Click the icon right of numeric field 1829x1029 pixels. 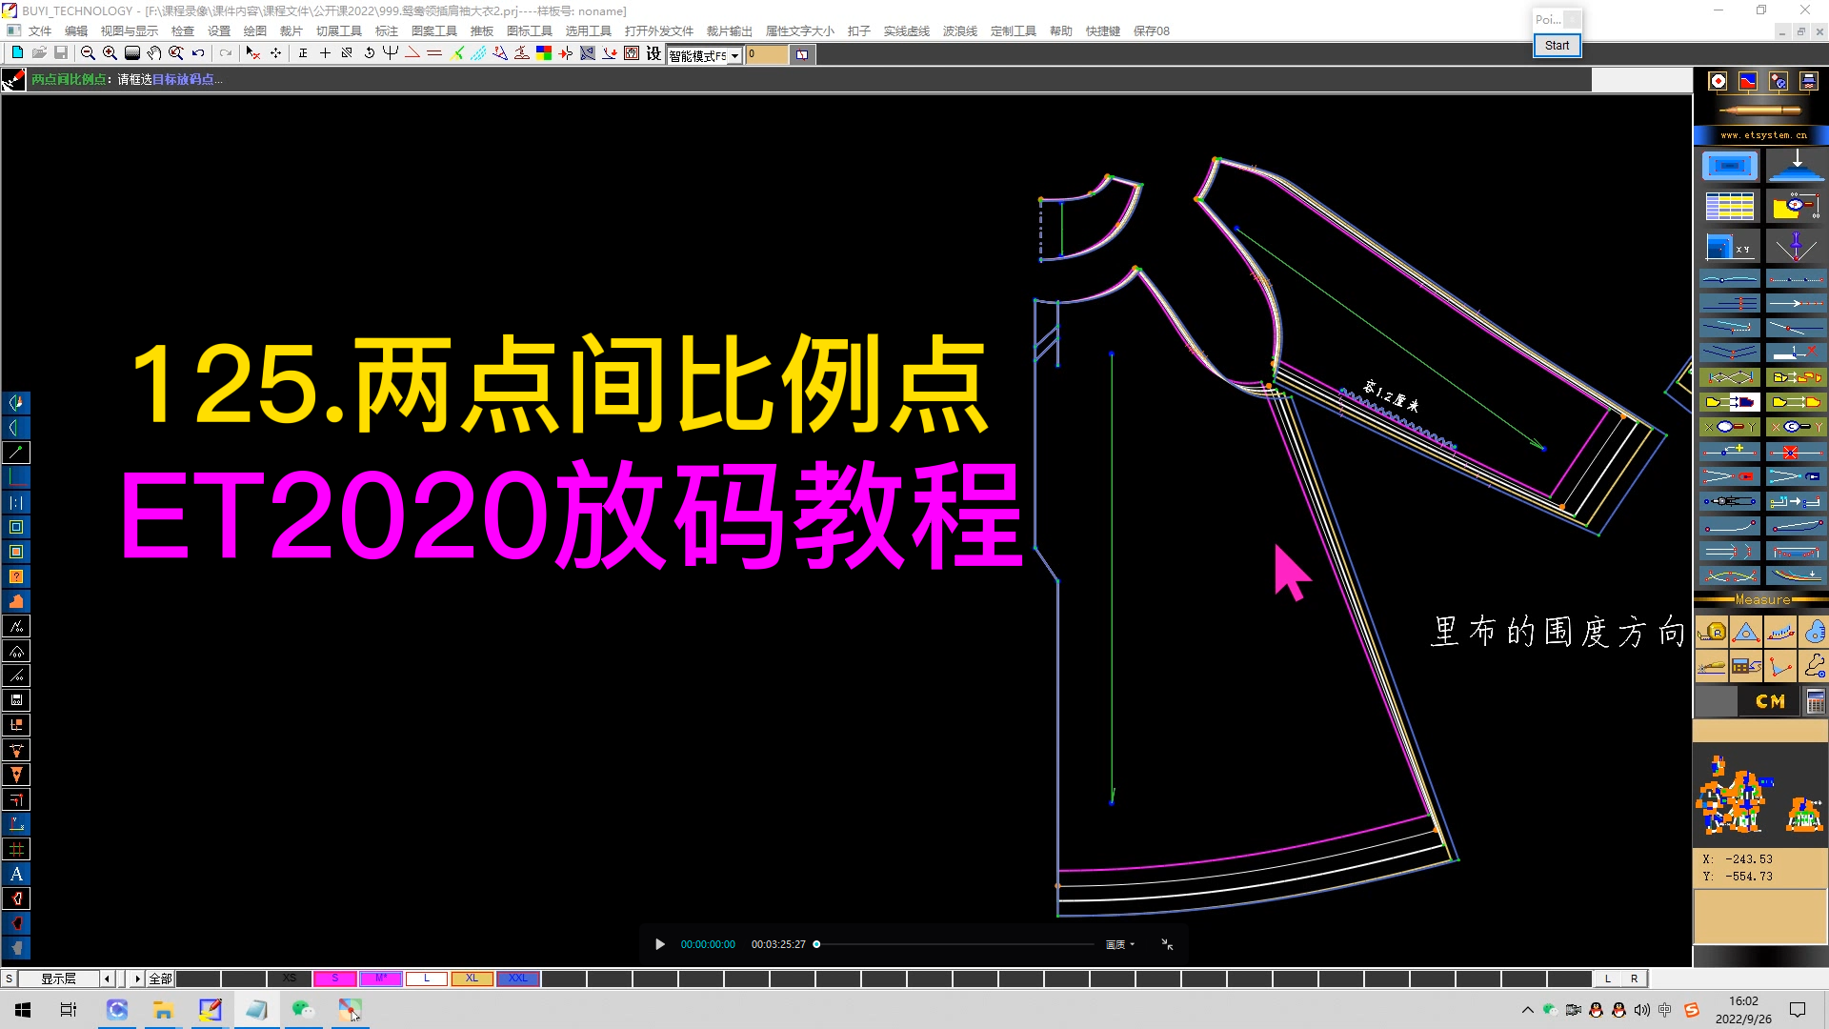tap(802, 54)
